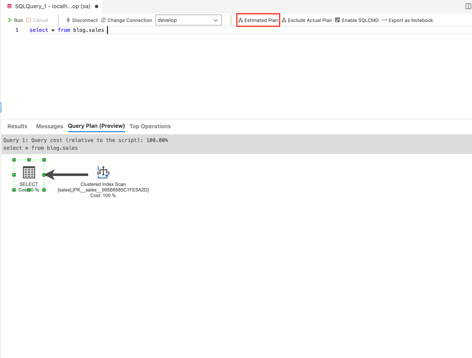472x358 pixels.
Task: Click the query cost header bar
Action: 86,140
